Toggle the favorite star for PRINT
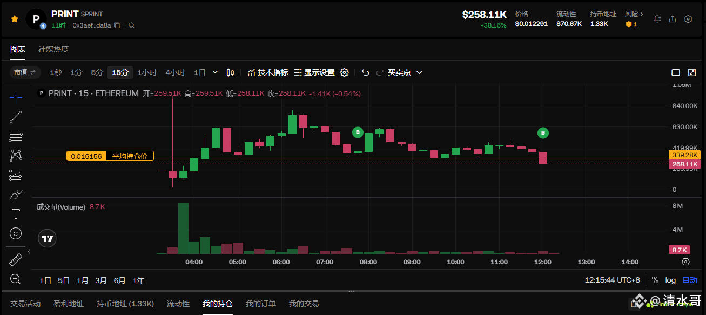The width and height of the screenshot is (706, 315). tap(15, 19)
